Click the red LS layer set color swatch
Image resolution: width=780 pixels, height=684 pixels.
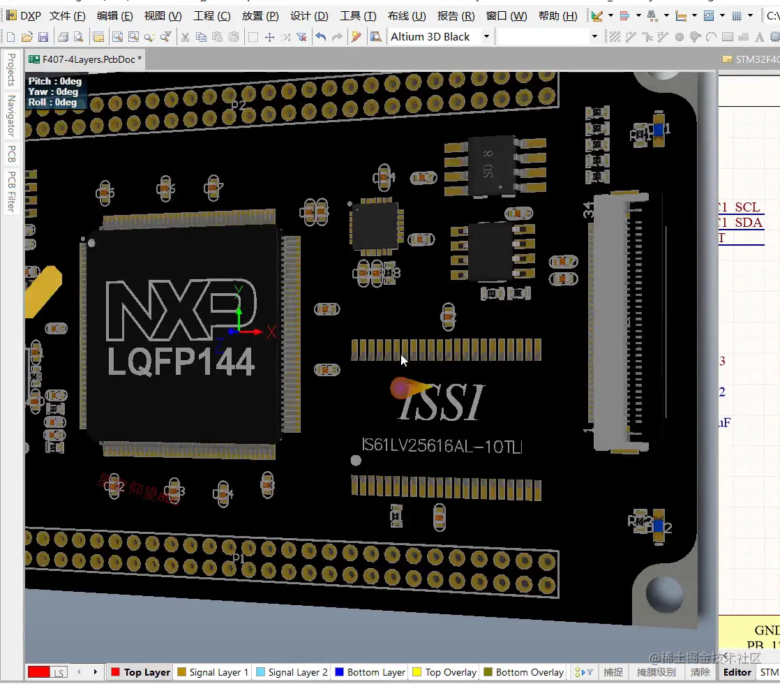[x=39, y=672]
